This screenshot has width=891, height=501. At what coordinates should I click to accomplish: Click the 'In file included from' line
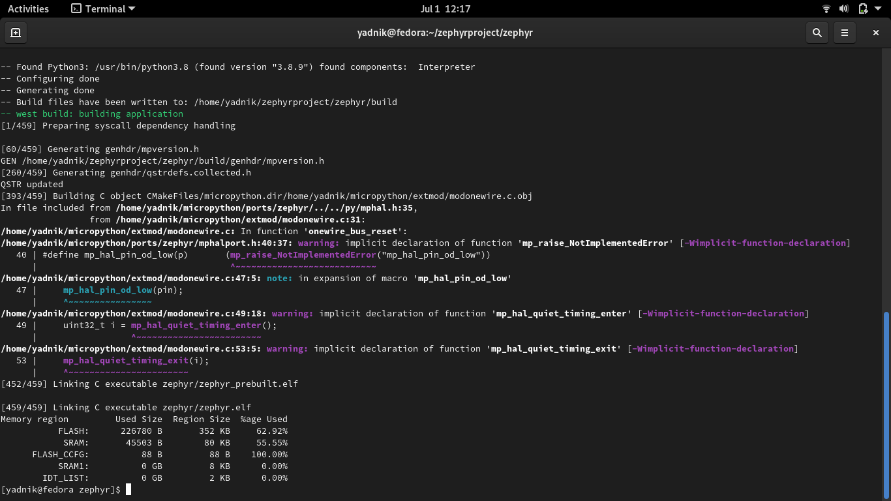209,207
